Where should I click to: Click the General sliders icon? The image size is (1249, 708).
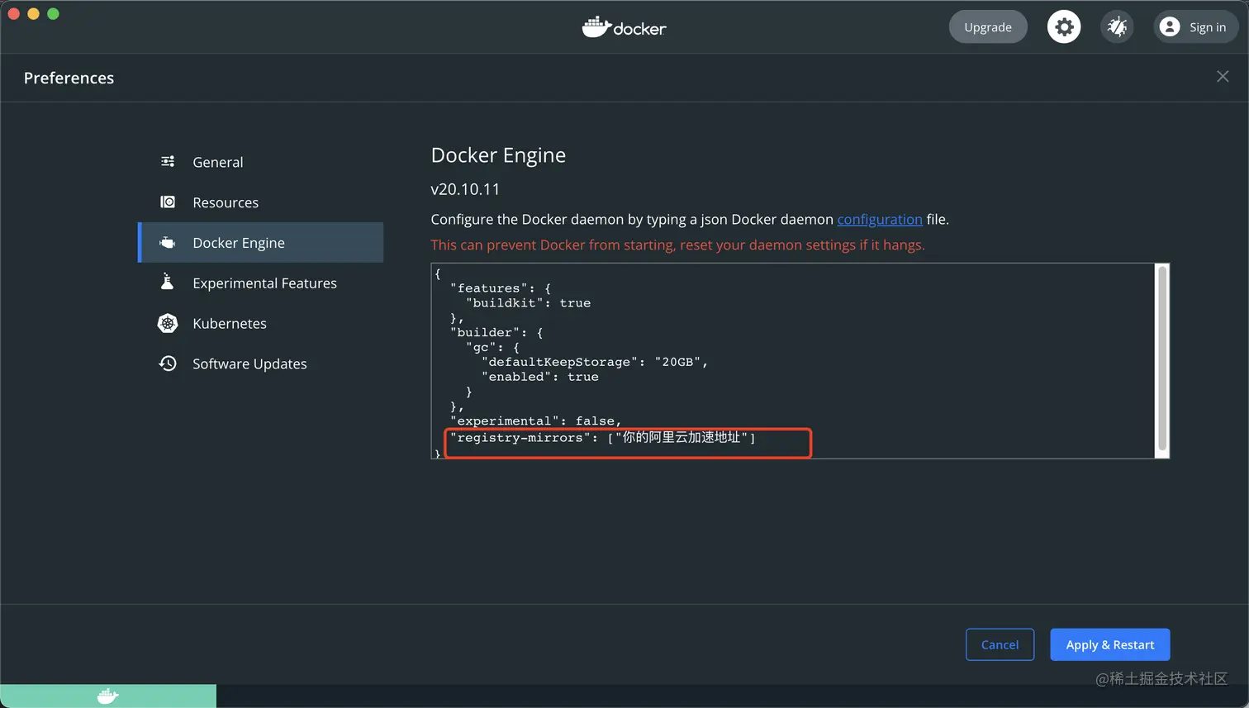pyautogui.click(x=168, y=162)
